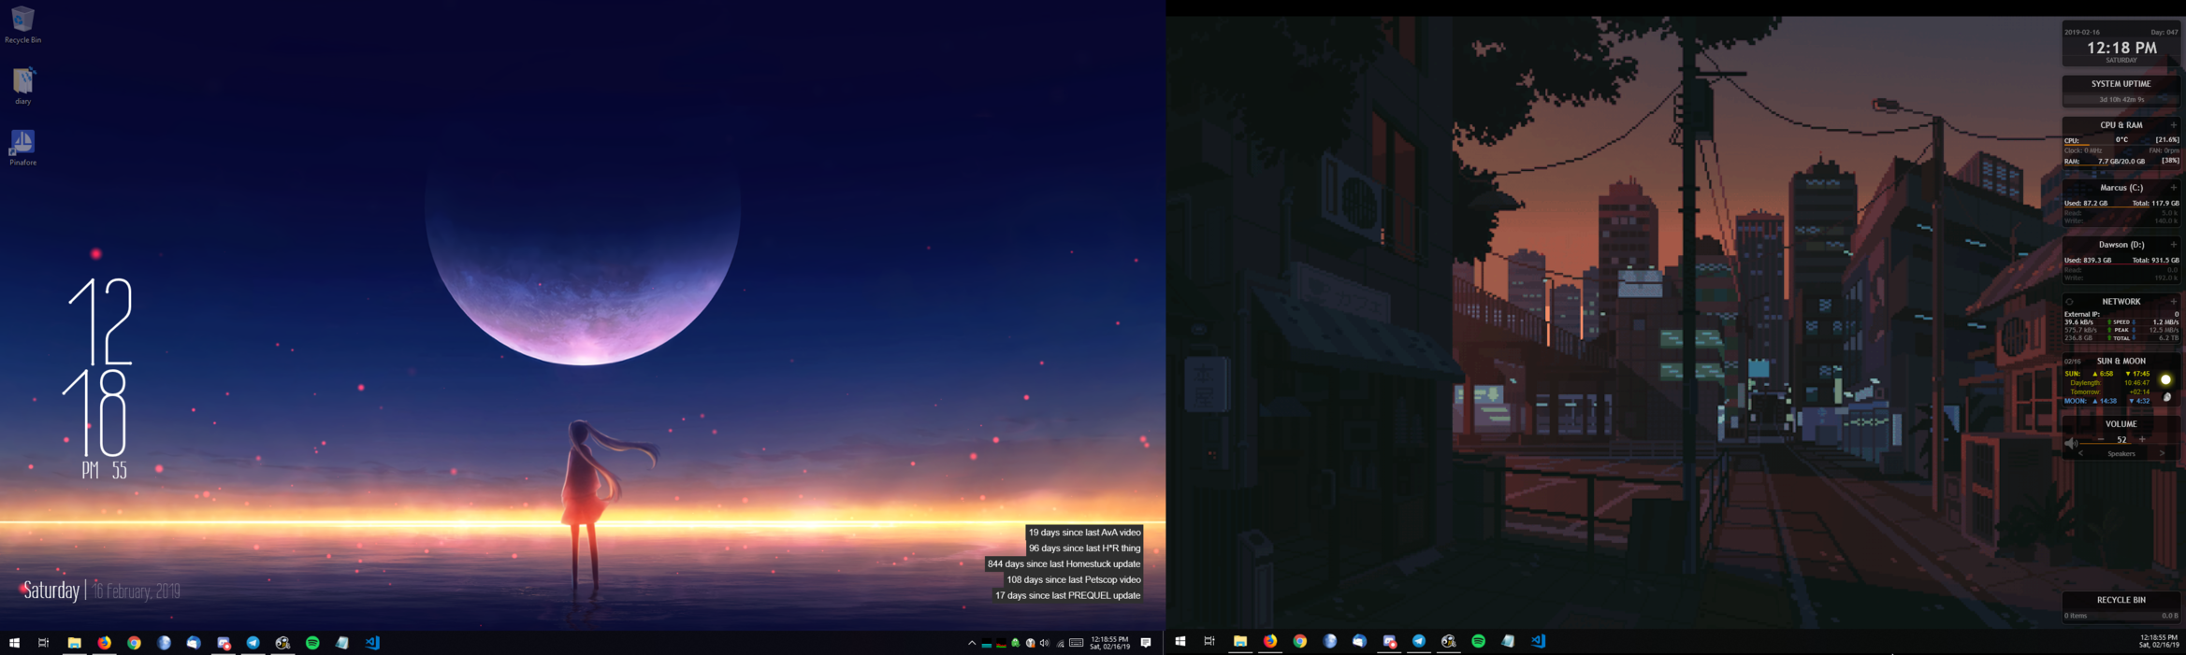Open Task View on right taskbar

1209,641
